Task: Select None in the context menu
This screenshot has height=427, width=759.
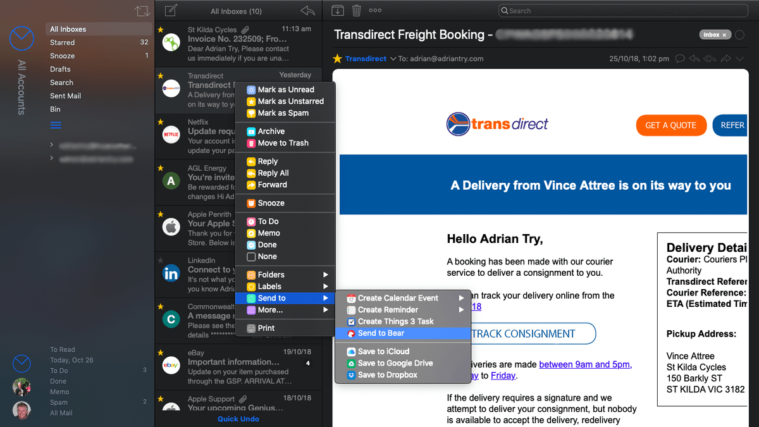Action: coord(267,257)
